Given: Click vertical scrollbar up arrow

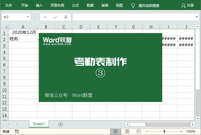Looking at the screenshot, I should tap(198, 26).
